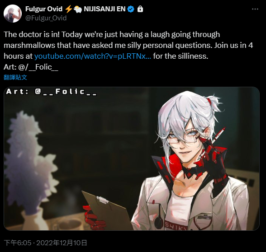Viewport: 266px width, 252px height.
Task: Select the Fulgur Ovid display name
Action: click(x=44, y=9)
